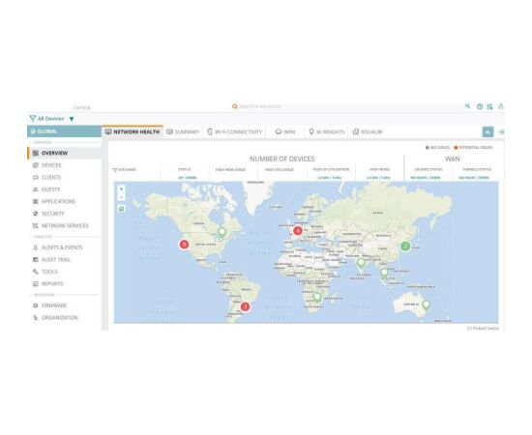The width and height of the screenshot is (532, 435).
Task: Switch to the VisualRF tab
Action: coord(368,131)
